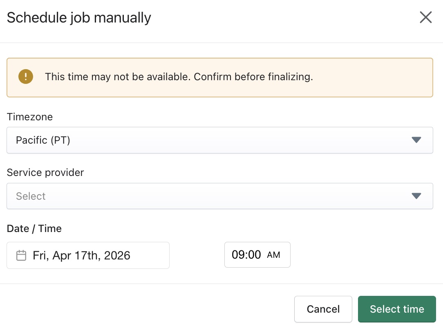Click the warning exclamation icon
Viewport: 443px width, 329px height.
(26, 77)
